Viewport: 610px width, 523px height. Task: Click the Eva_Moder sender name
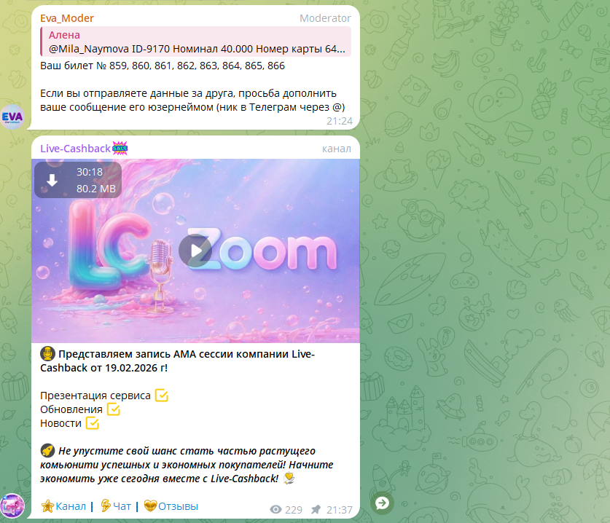coord(67,18)
